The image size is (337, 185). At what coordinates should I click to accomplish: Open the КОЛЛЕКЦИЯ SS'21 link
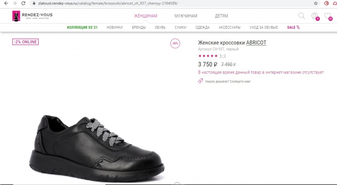tap(82, 27)
